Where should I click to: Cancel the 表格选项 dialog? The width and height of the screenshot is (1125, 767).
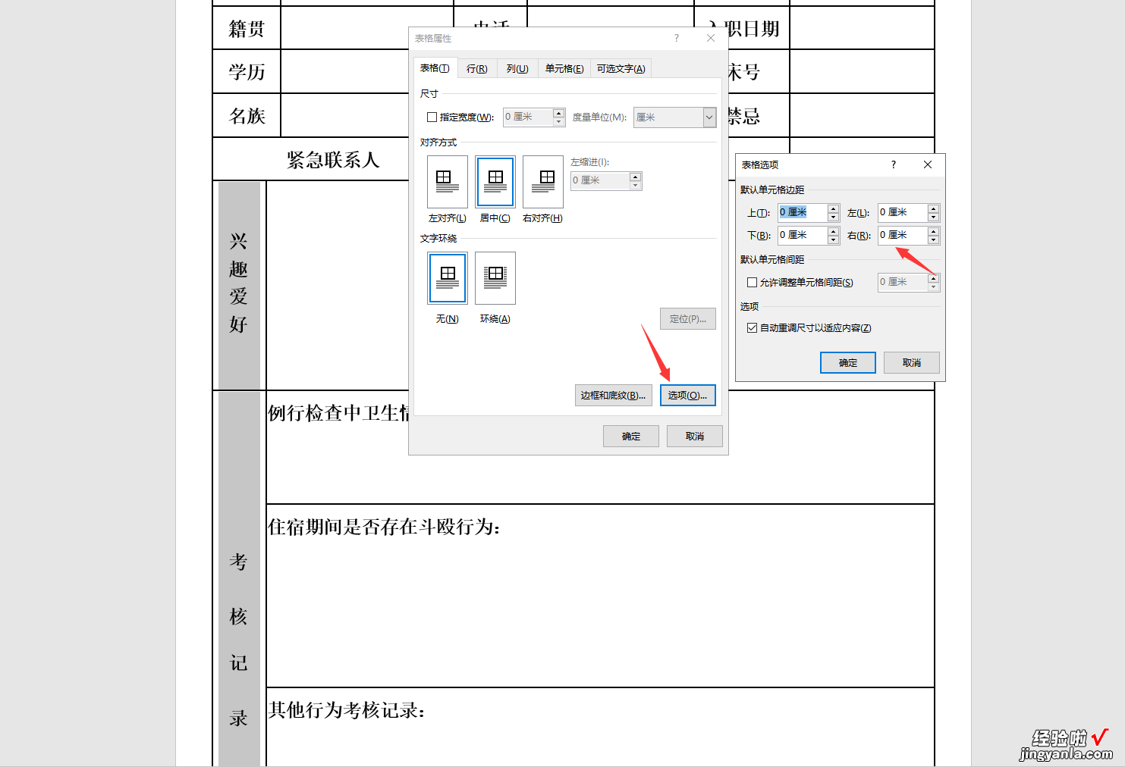tap(912, 363)
